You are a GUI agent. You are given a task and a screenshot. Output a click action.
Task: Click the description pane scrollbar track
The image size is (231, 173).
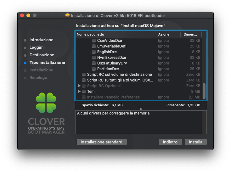(x=204, y=122)
